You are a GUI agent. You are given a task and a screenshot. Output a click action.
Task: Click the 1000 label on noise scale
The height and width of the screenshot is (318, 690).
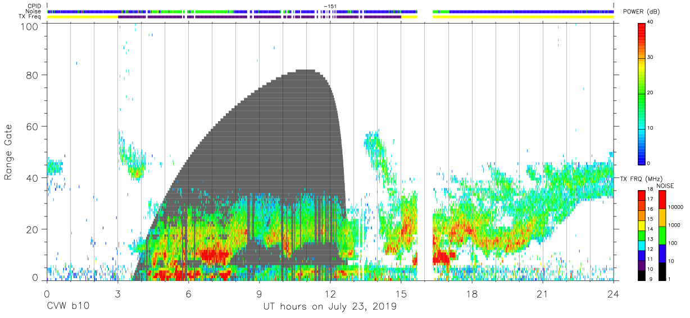675,225
